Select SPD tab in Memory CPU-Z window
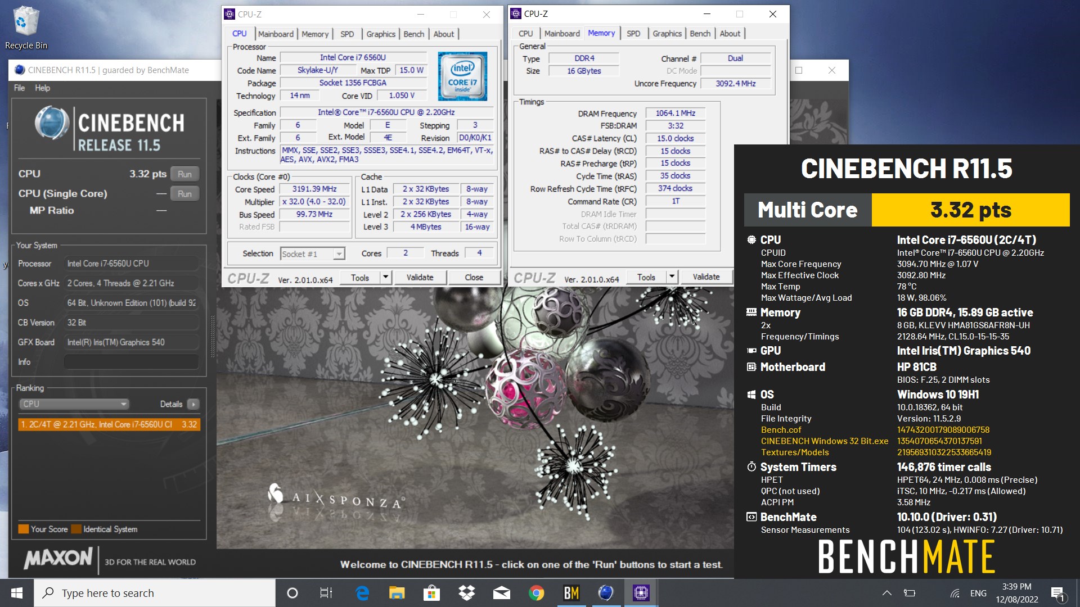The height and width of the screenshot is (607, 1080). [x=633, y=34]
